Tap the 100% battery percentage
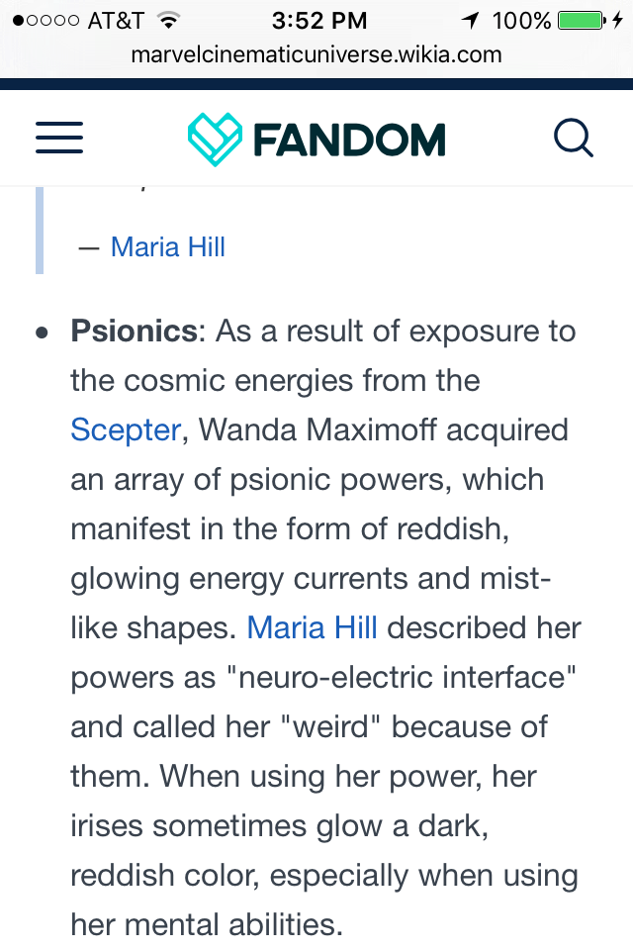The height and width of the screenshot is (950, 633). 521,21
